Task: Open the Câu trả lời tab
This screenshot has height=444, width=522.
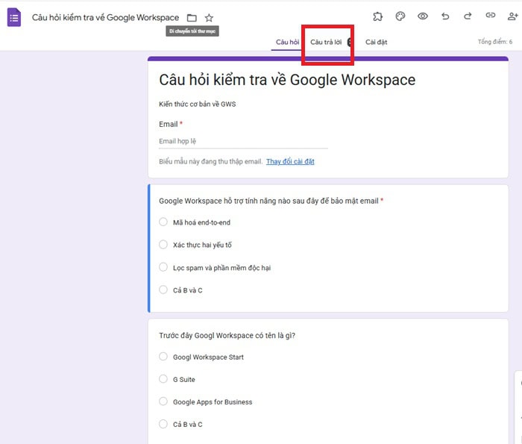Action: coord(326,43)
